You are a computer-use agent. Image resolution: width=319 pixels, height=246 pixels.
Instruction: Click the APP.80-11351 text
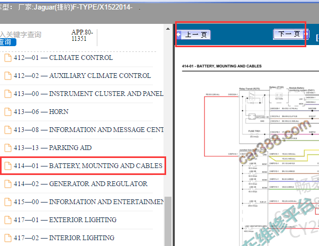tap(82, 36)
